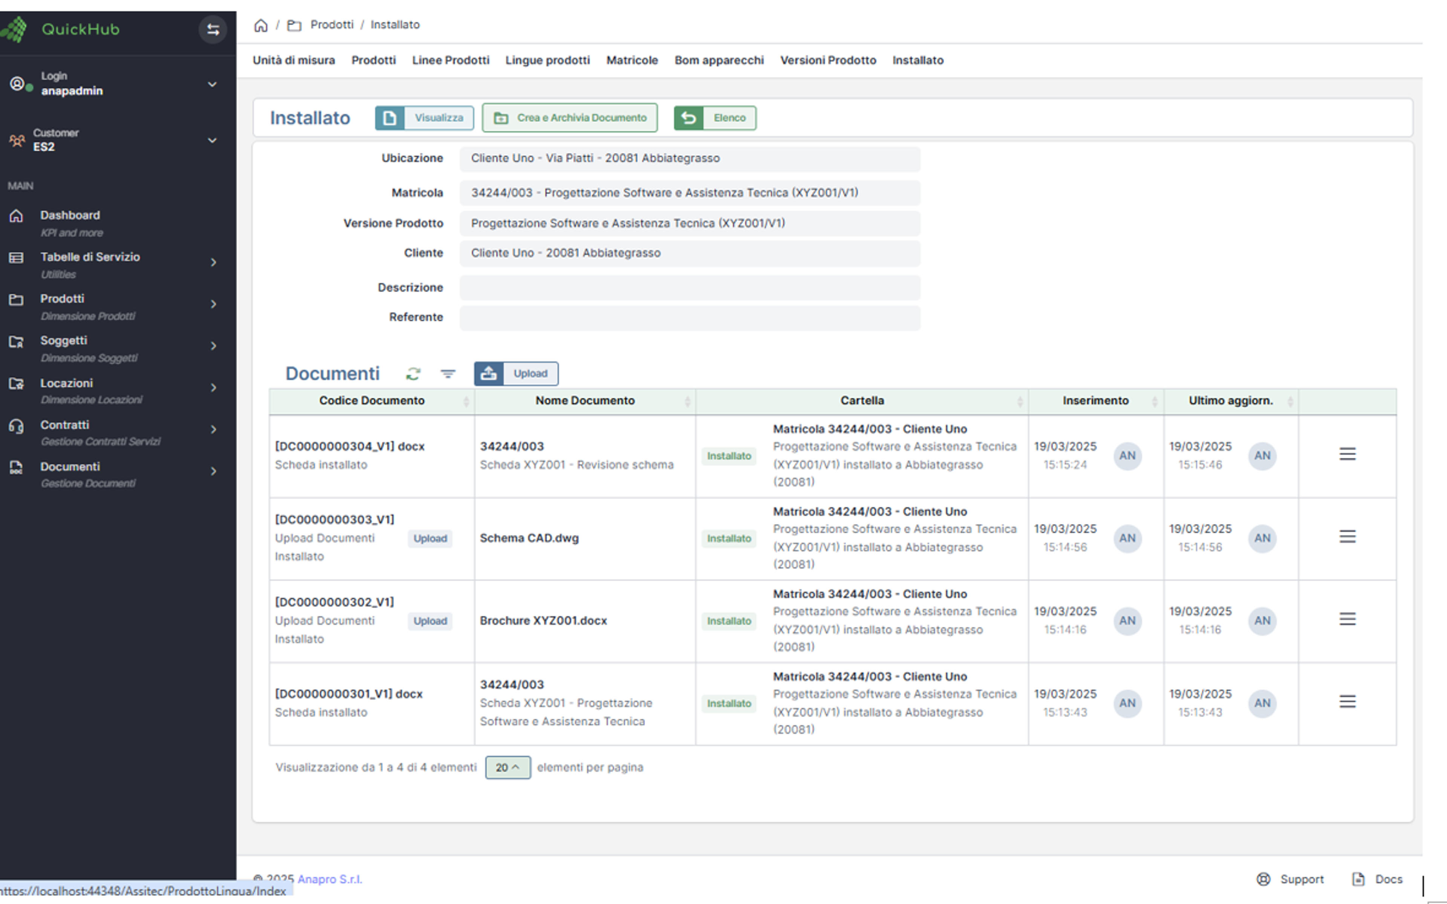Screen dimensions: 1447x904
Task: Sort by Nome Documento column
Action: (x=585, y=401)
